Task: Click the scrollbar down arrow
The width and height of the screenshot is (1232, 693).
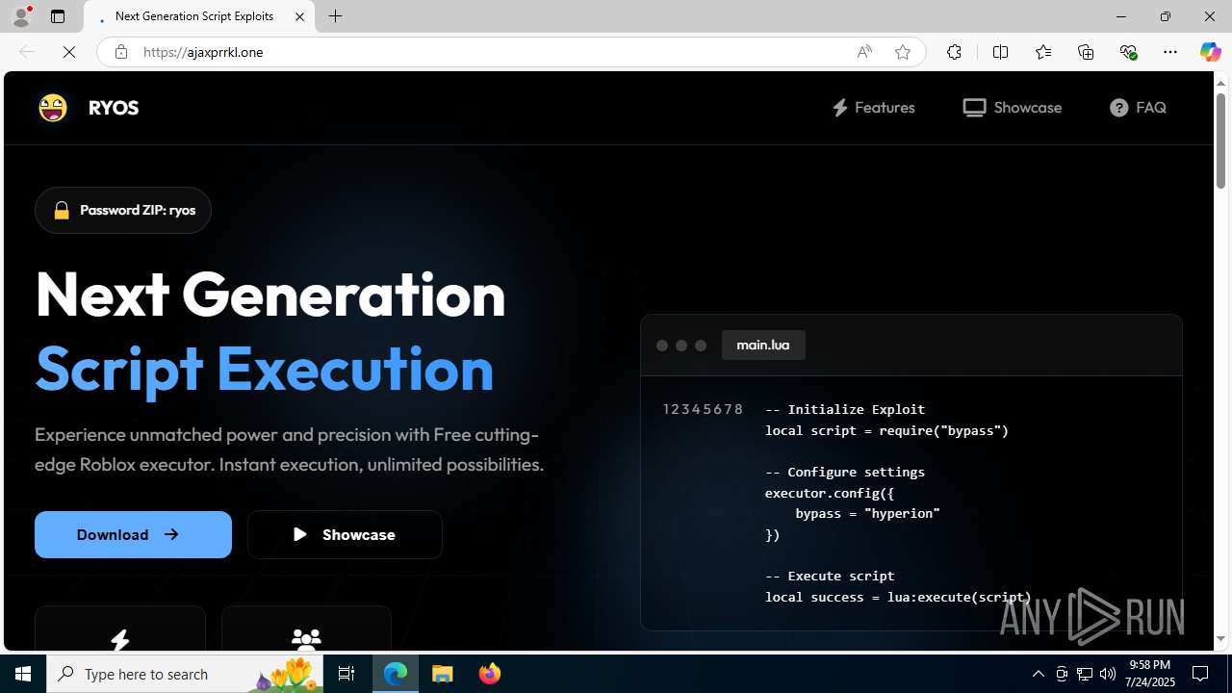Action: pos(1220,638)
